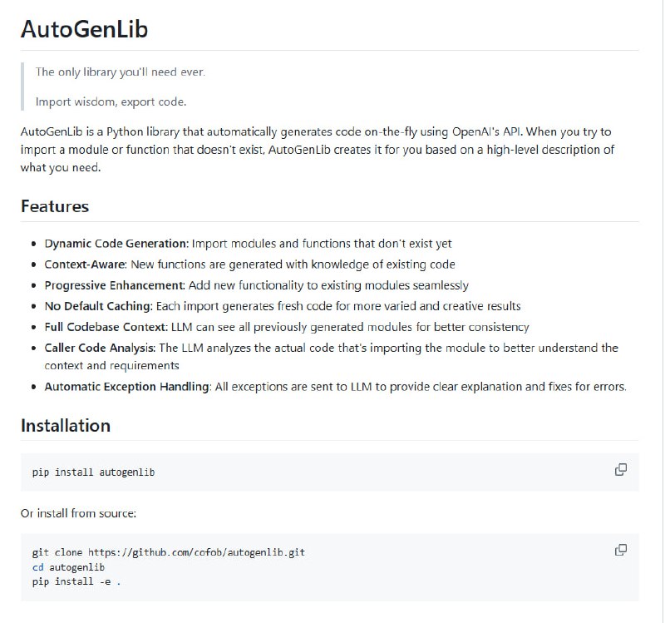Select the Installation section heading
Image resolution: width=665 pixels, height=623 pixels.
click(66, 425)
